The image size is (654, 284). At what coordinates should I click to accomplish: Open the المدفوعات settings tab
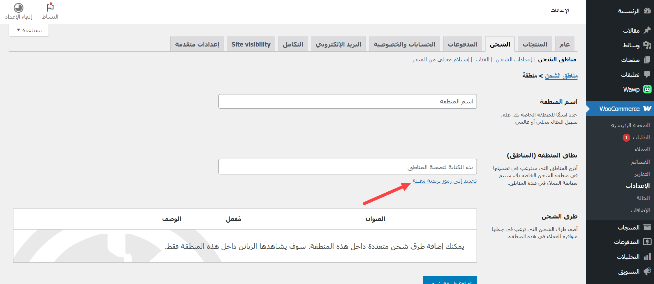[463, 44]
